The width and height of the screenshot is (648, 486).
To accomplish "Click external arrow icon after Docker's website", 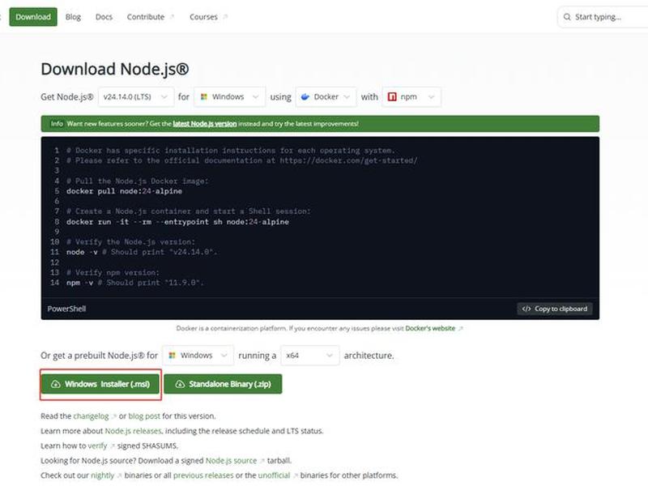I will point(460,329).
